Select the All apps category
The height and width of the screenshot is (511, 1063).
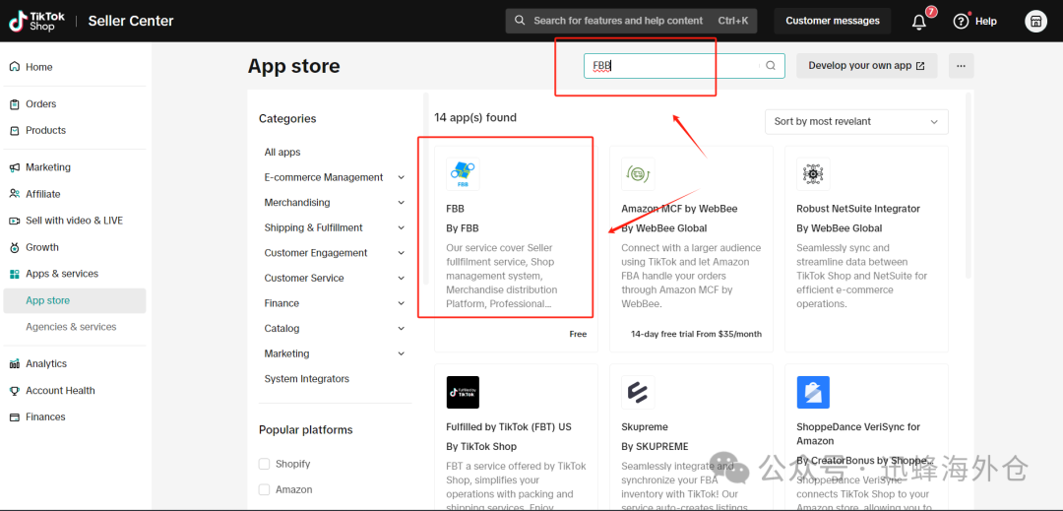pyautogui.click(x=282, y=153)
